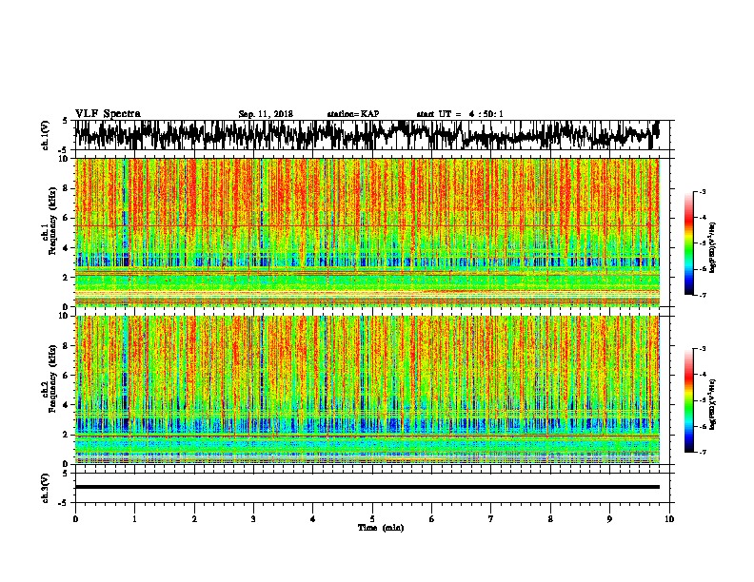The image size is (754, 582).
Task: Click the "2" tick on the time axis
Action: coord(194,519)
